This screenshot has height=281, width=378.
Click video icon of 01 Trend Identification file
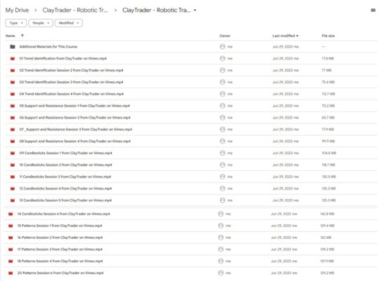[13, 58]
